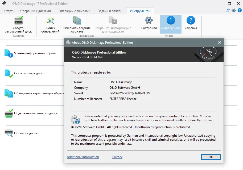Enable Включить ведение журнала logging
The image size is (243, 170).
(x=77, y=25)
